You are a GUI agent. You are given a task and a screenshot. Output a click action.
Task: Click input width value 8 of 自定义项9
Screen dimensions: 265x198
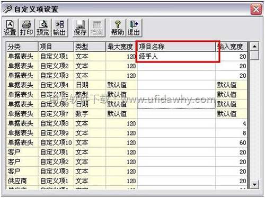(x=232, y=133)
